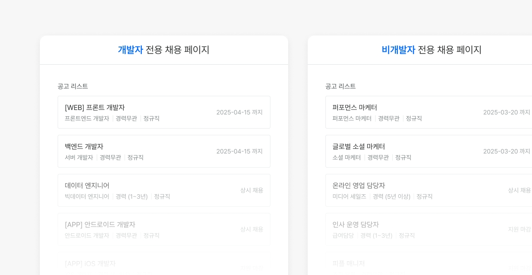Select the 글로벌 소셜 마케터 posting title
The width and height of the screenshot is (532, 275).
point(359,146)
